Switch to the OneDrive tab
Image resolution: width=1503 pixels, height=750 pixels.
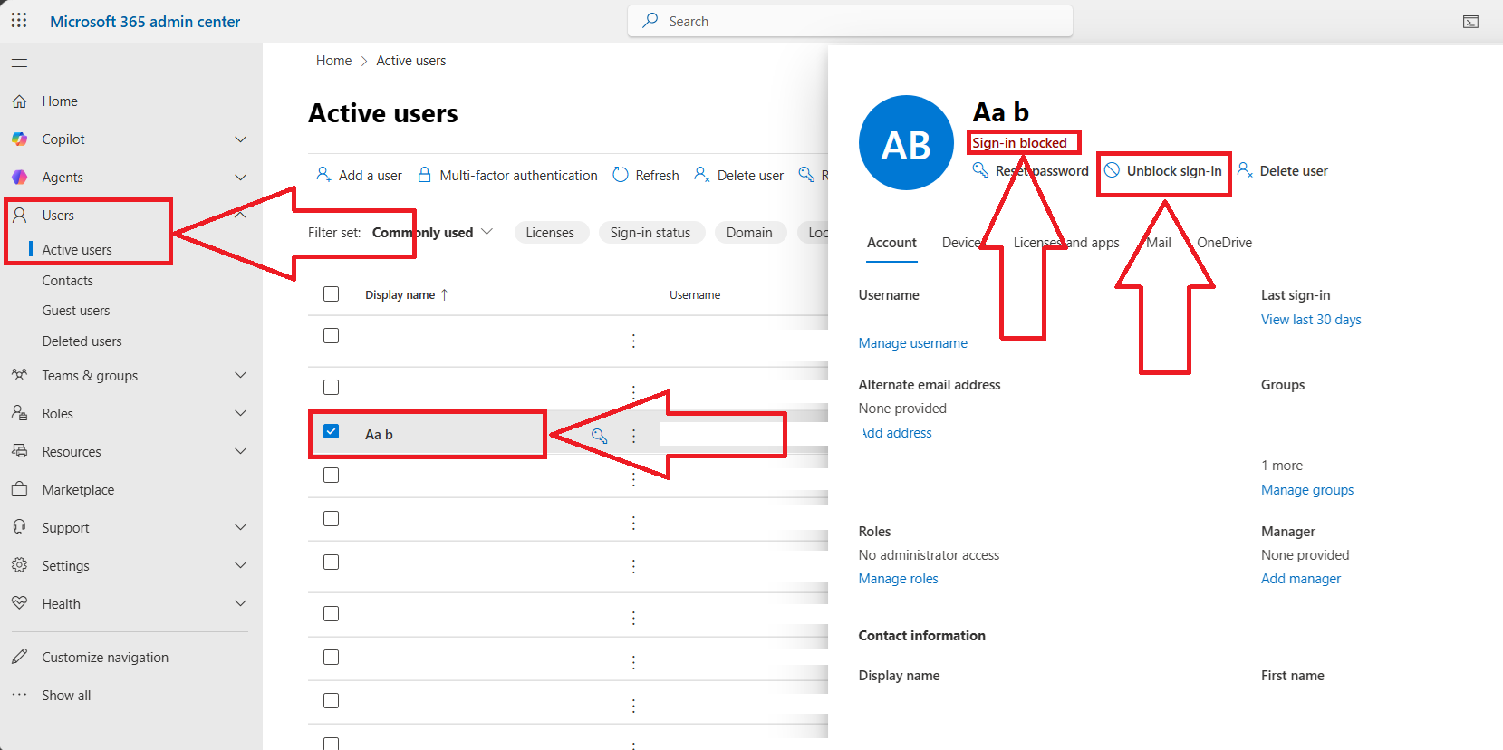tap(1224, 243)
